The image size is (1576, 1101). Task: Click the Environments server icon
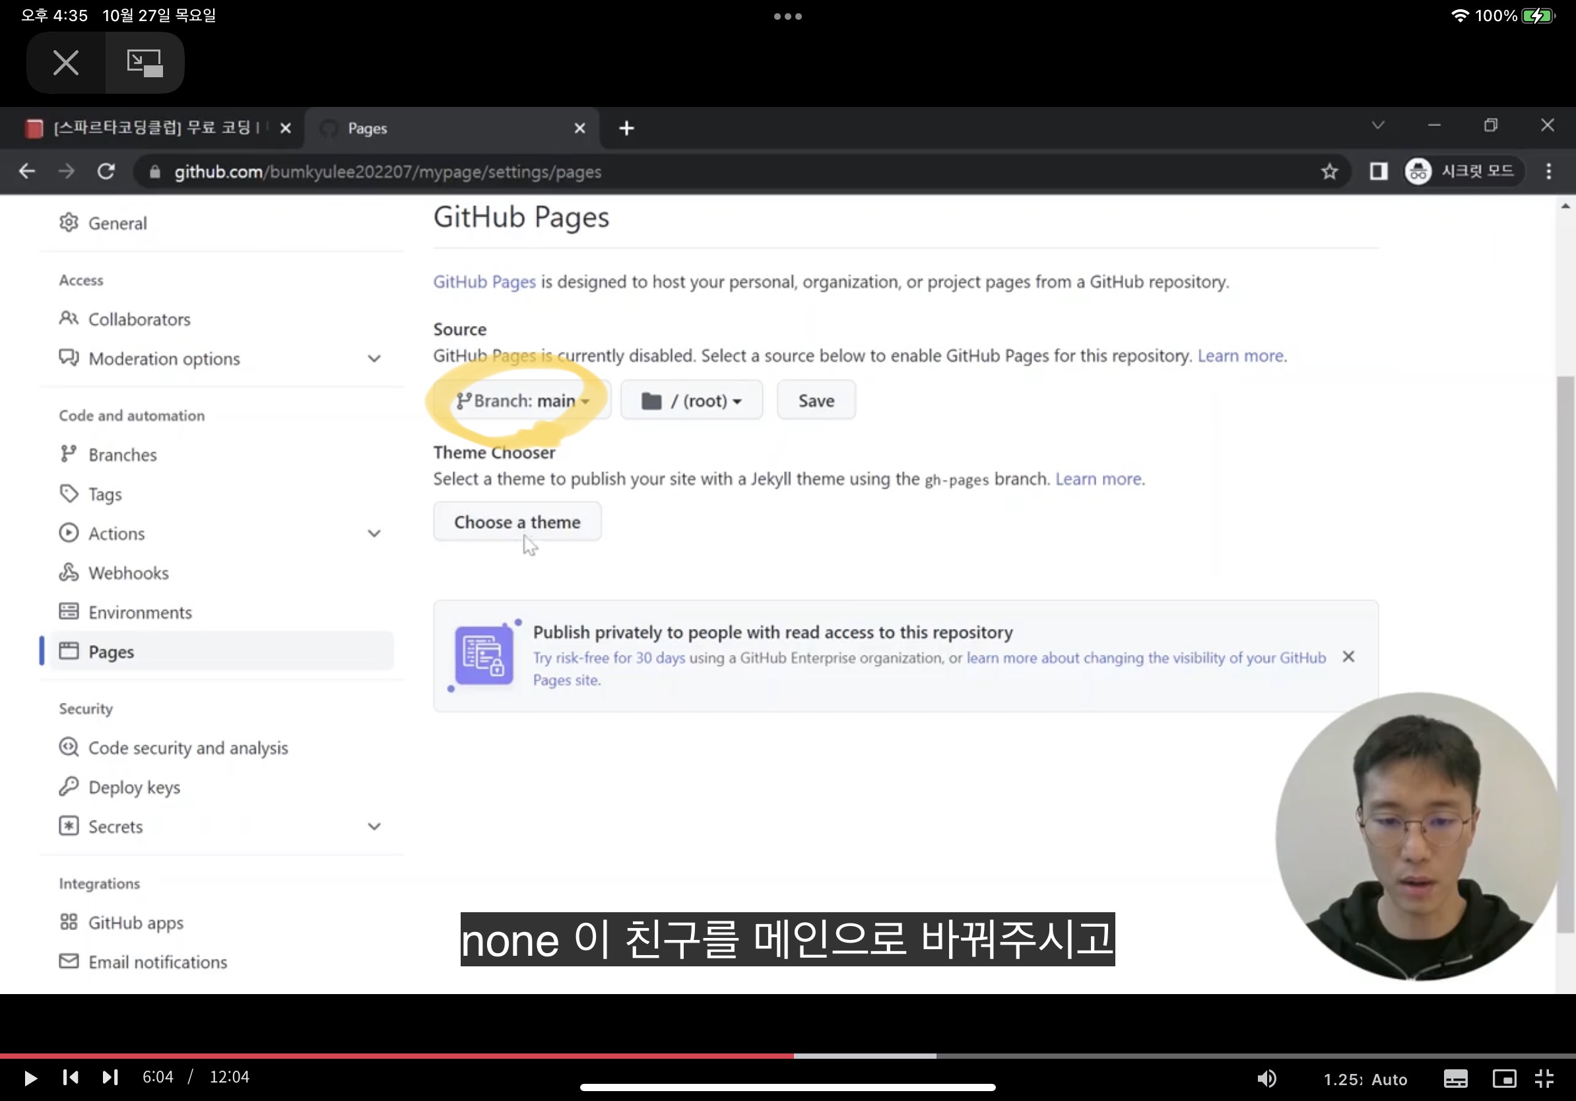(x=69, y=612)
